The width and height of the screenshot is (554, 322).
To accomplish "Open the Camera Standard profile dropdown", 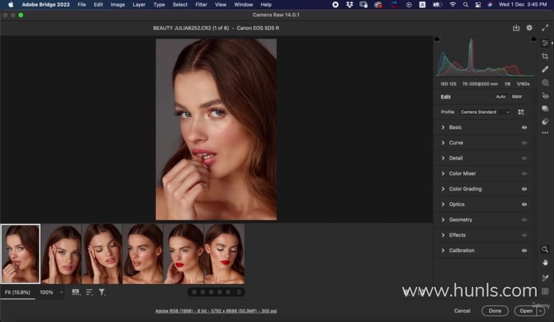I will (484, 112).
